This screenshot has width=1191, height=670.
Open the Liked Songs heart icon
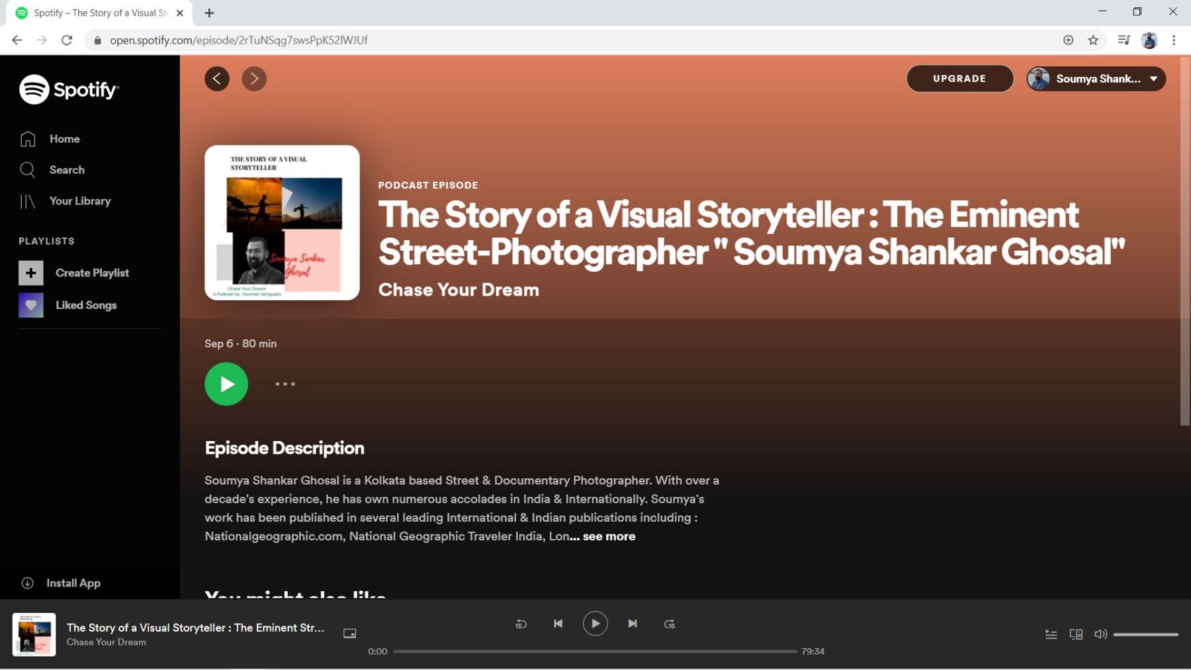tap(31, 306)
